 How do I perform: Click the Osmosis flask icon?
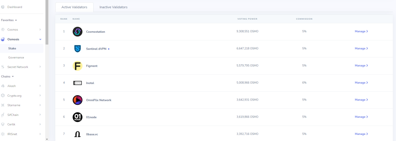[3, 39]
